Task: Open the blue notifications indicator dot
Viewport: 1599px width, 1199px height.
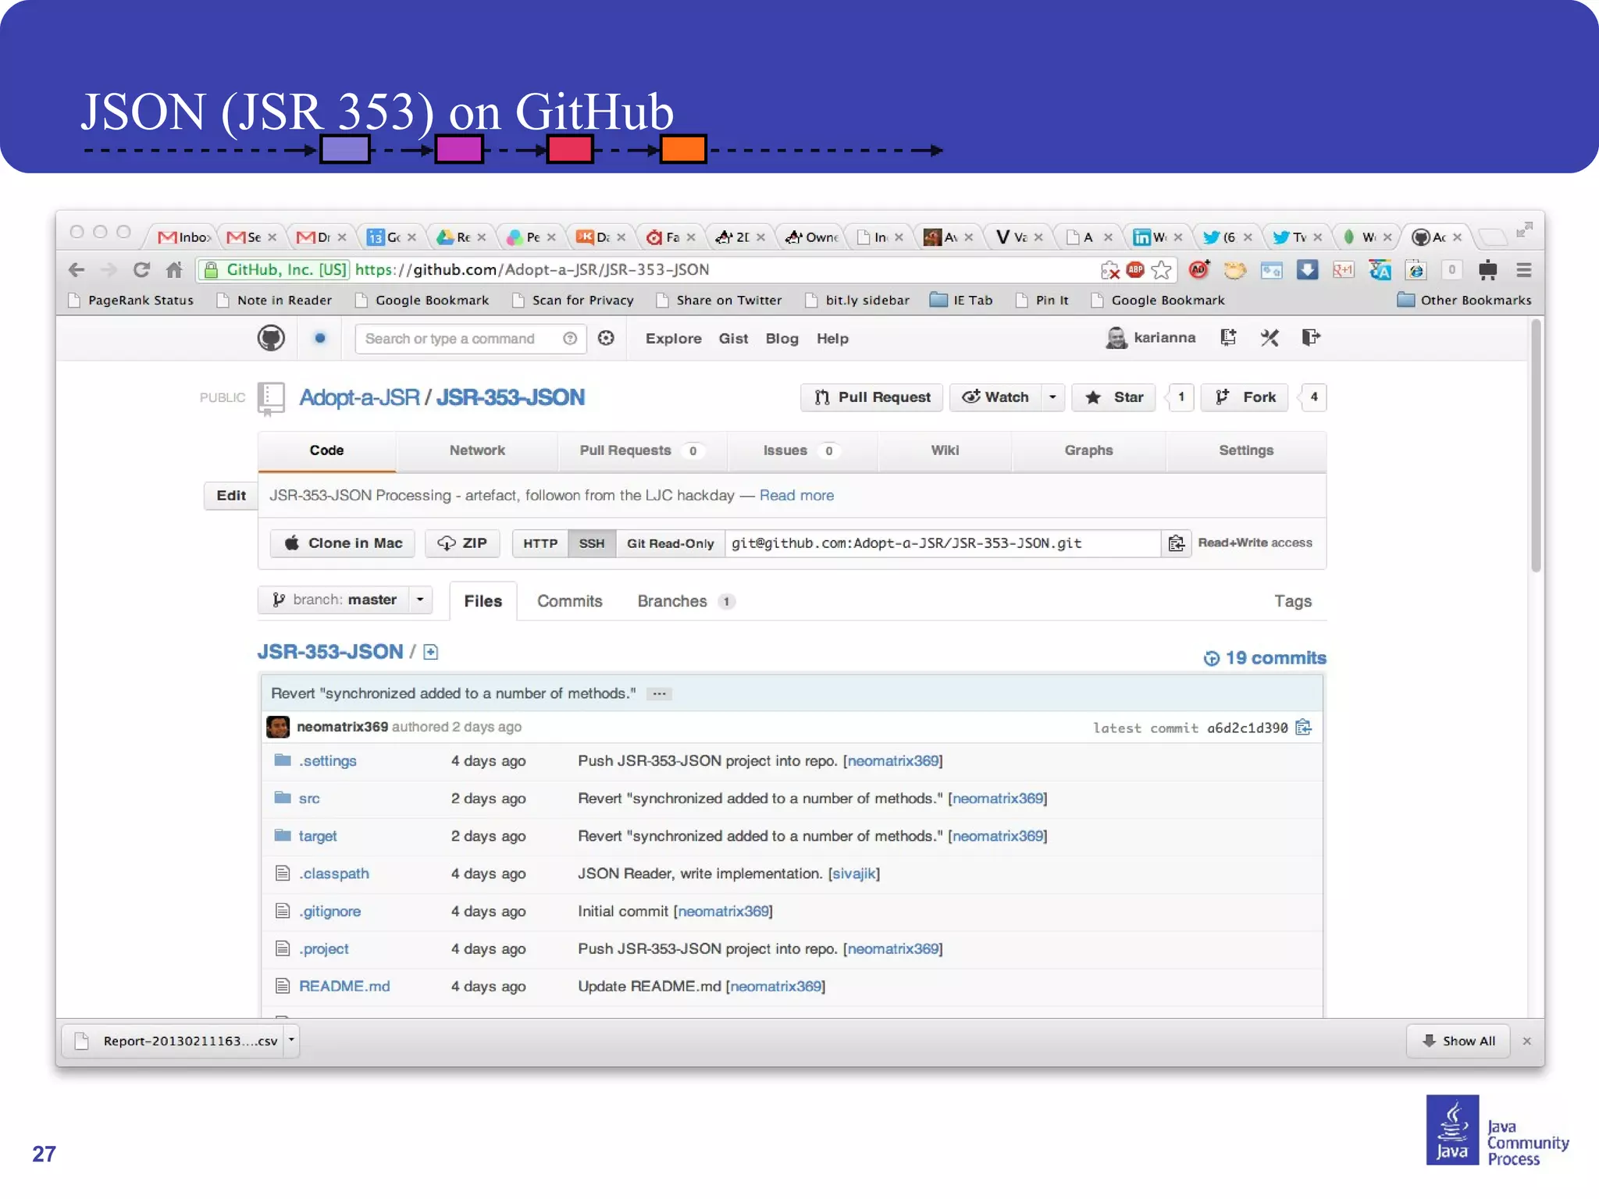Action: [319, 338]
